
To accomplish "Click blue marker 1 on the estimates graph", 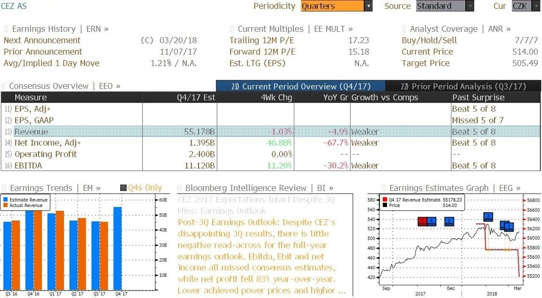I will [x=509, y=227].
